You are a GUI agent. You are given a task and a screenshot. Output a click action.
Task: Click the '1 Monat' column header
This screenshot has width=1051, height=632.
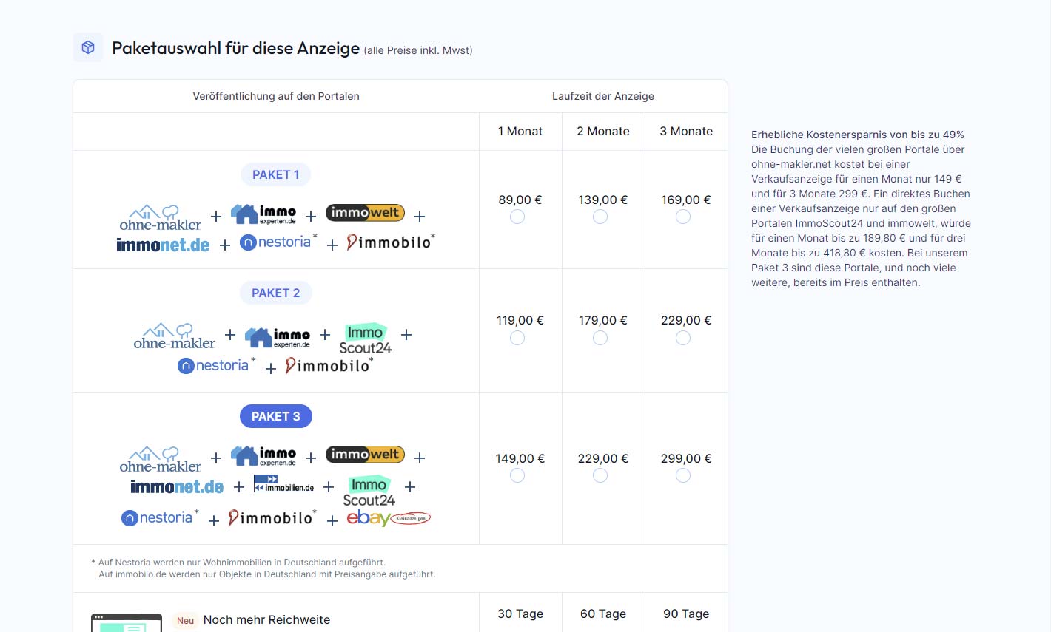(x=520, y=131)
